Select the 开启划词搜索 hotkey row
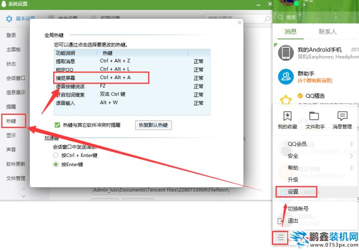This screenshot has height=250, width=359. pyautogui.click(x=132, y=94)
